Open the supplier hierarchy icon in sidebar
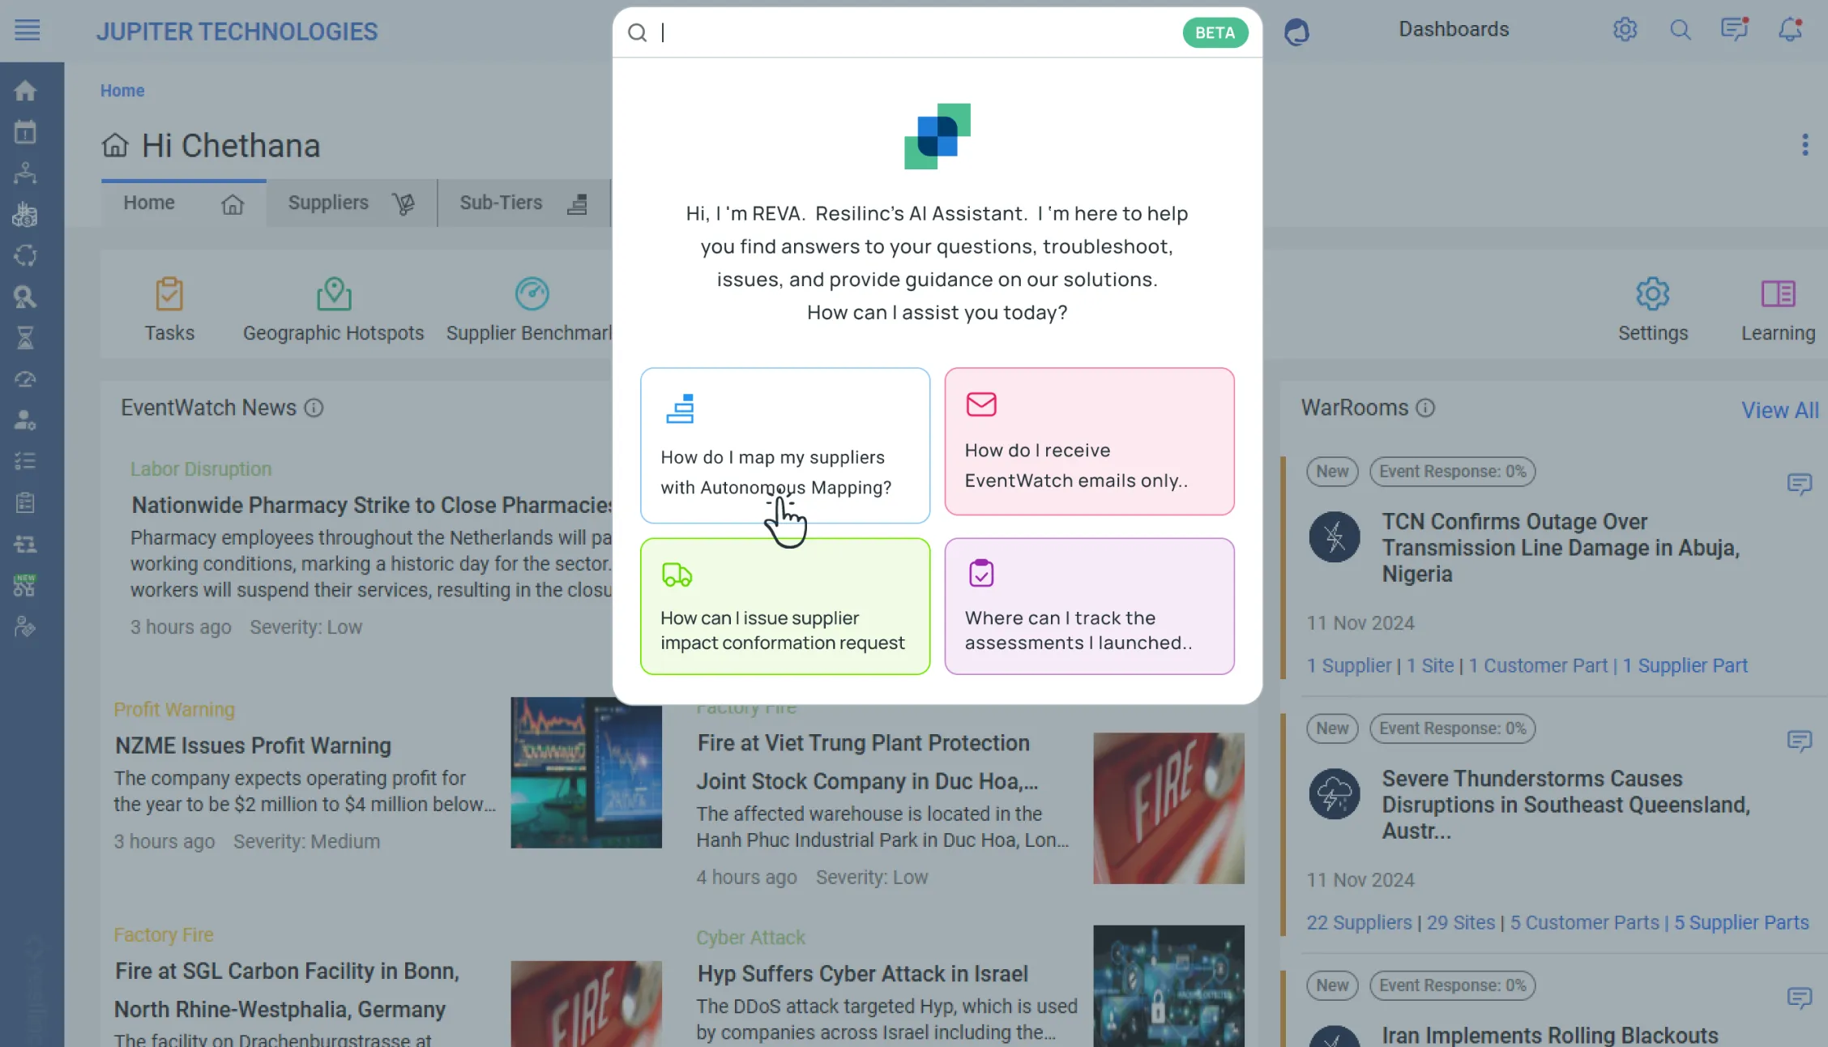Viewport: 1828px width, 1047px height. pyautogui.click(x=25, y=173)
